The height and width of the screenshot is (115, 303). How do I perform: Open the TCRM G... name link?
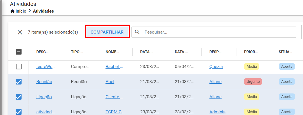[x=115, y=112]
